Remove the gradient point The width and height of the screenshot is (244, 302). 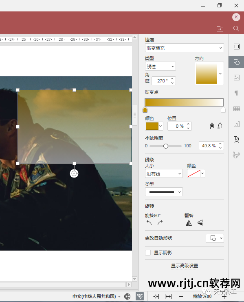click(x=220, y=126)
